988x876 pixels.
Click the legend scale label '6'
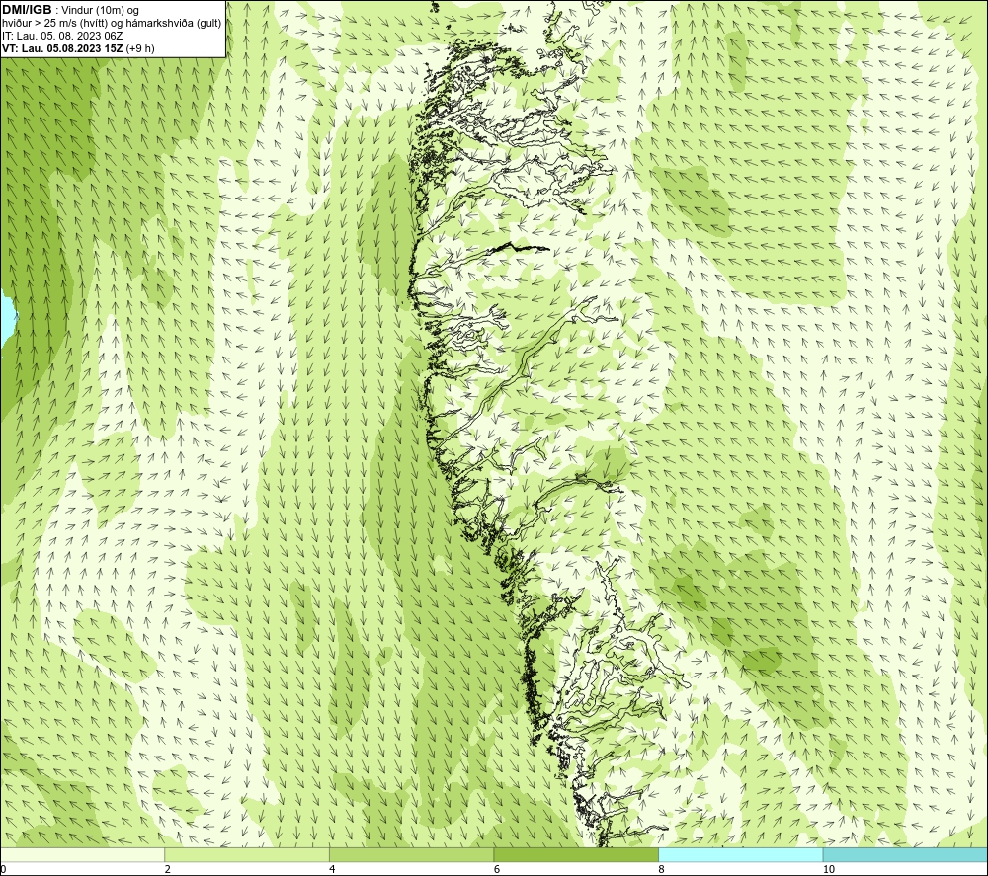pos(497,870)
